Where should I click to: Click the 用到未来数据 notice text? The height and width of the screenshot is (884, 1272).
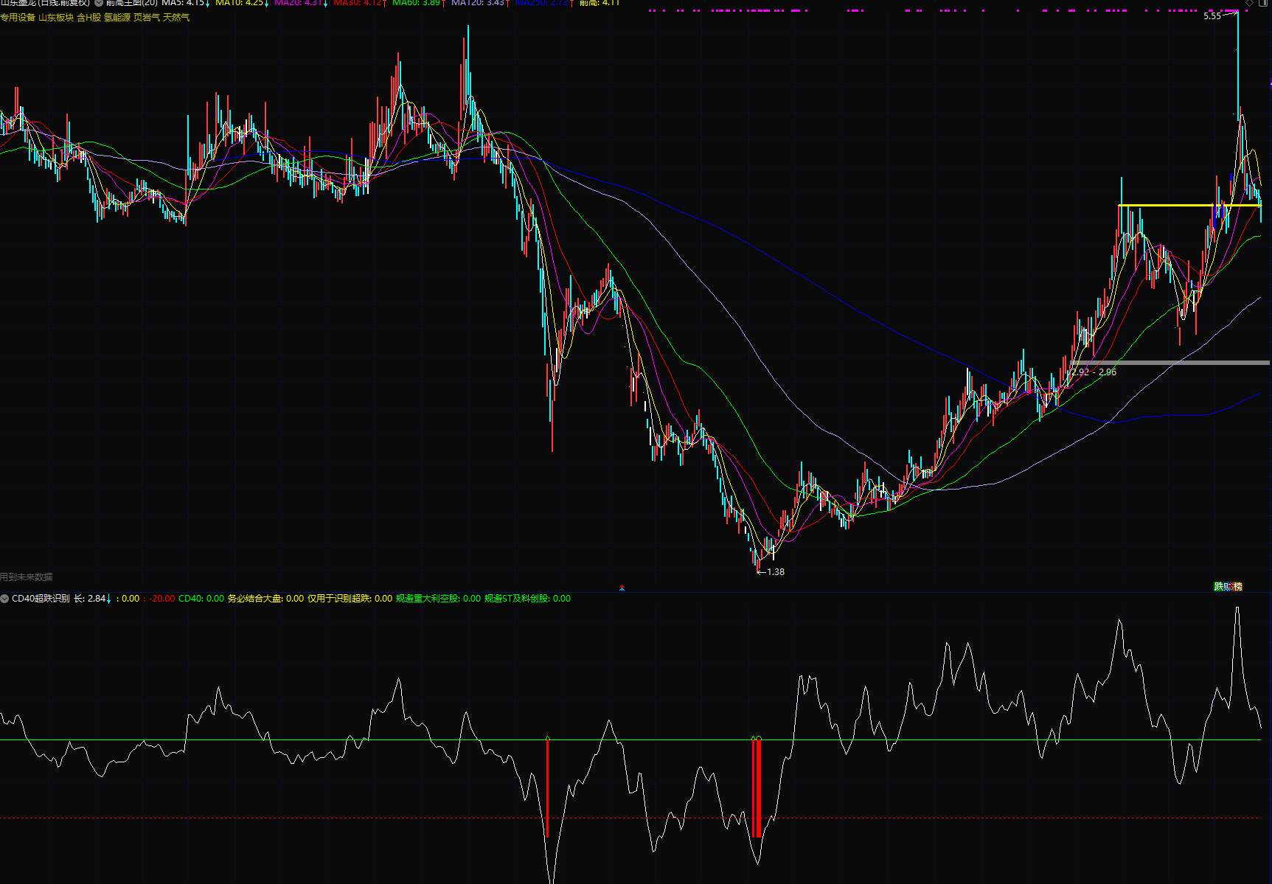27,577
